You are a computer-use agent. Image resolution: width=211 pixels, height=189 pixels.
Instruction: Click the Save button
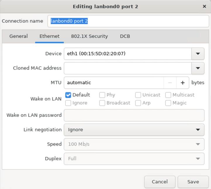193,182
